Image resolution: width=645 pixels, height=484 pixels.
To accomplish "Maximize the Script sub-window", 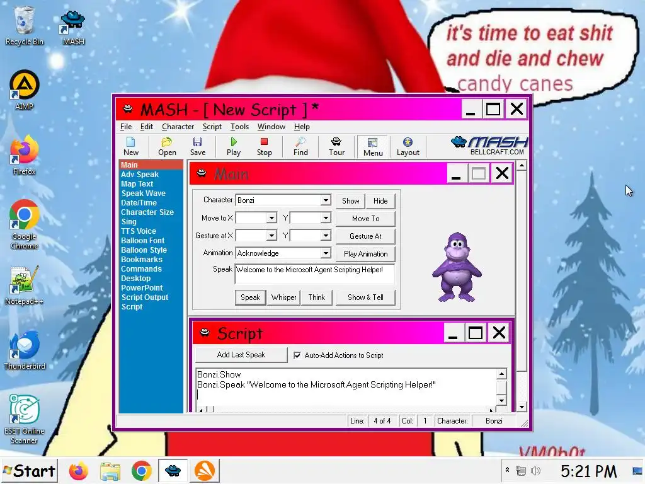I will 476,333.
